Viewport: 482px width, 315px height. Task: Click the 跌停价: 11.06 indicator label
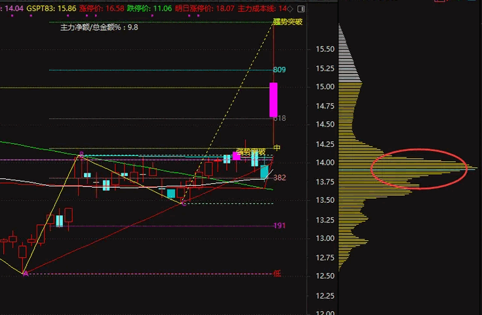click(x=150, y=9)
